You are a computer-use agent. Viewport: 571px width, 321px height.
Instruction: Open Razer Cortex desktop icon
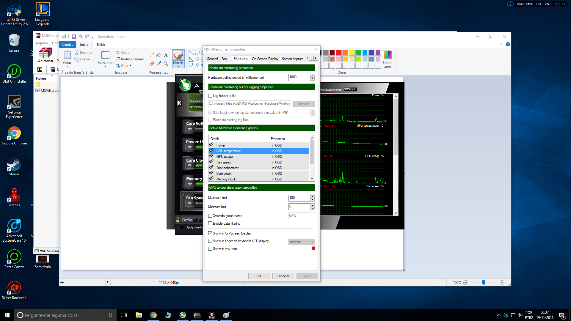14,259
